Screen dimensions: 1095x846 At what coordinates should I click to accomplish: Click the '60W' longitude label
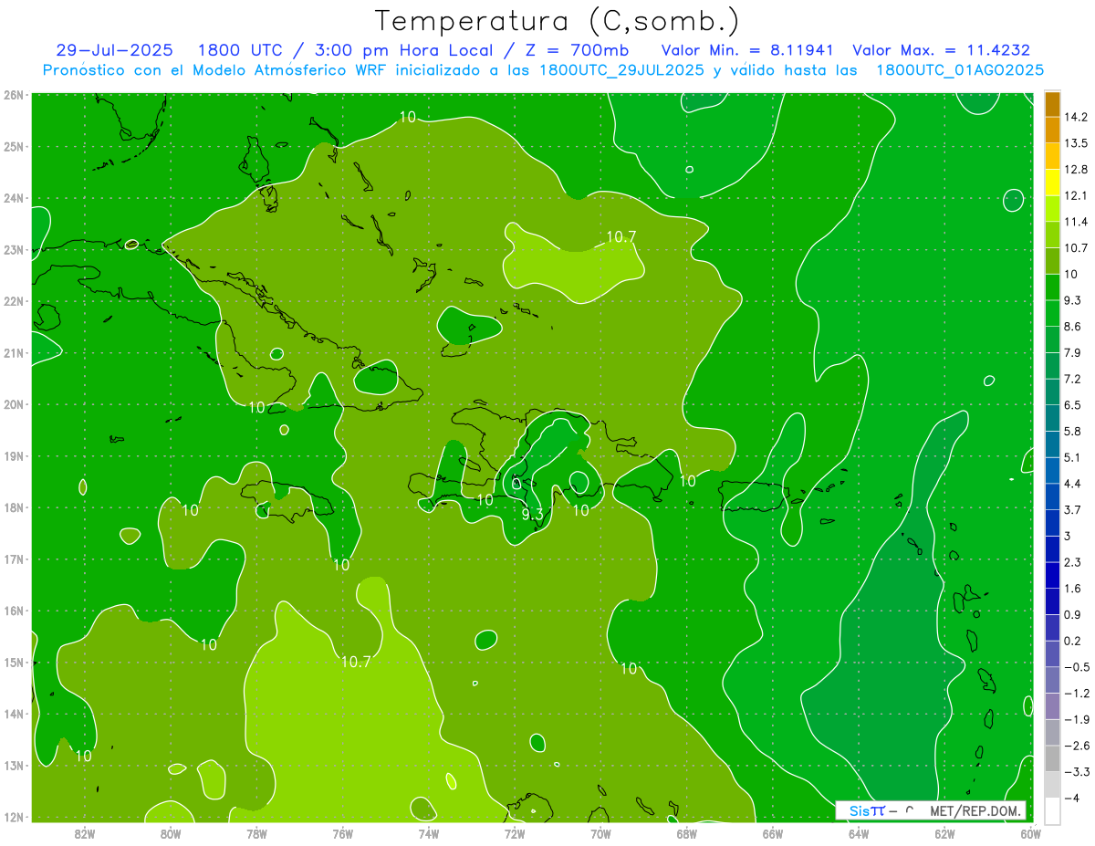coord(1031,832)
